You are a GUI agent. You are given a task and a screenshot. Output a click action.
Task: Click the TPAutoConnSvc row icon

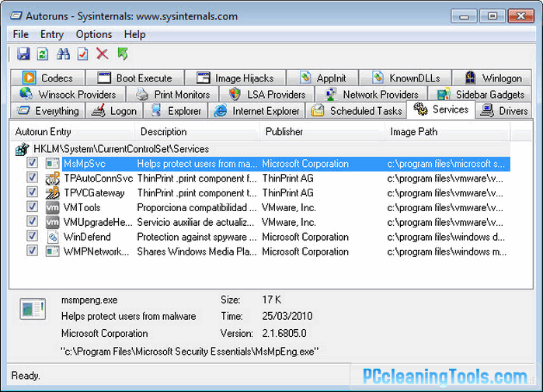pos(53,179)
